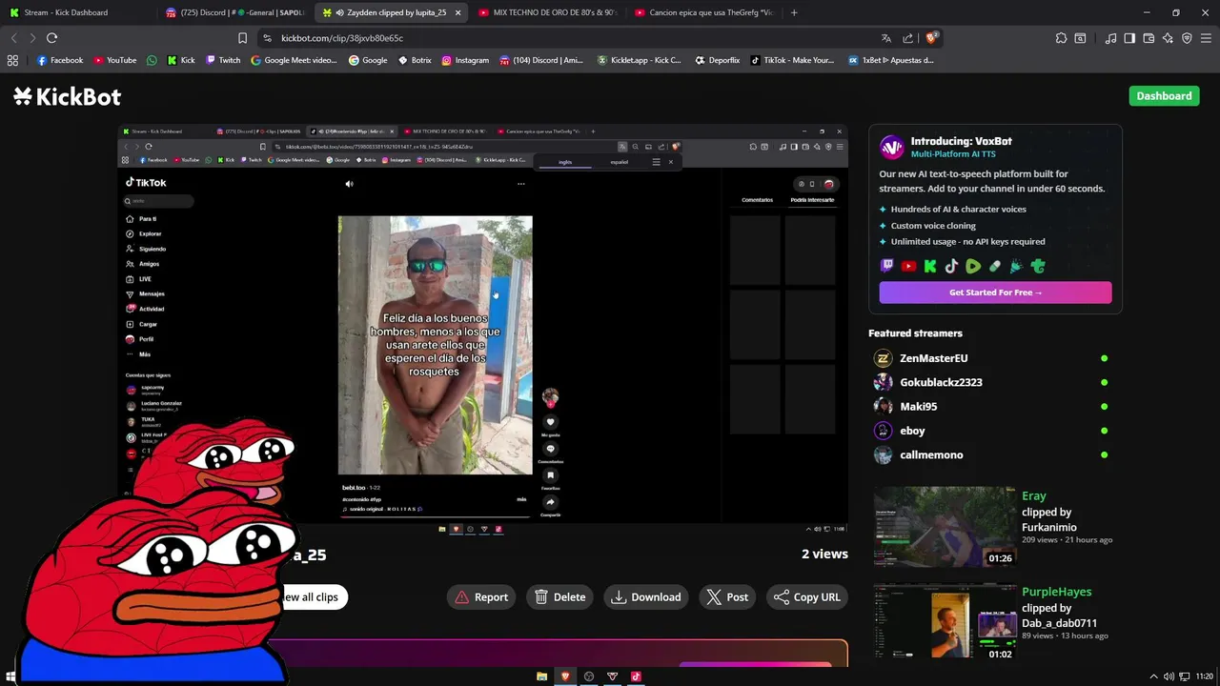Close the Zaydden clipped tab

click(x=458, y=12)
